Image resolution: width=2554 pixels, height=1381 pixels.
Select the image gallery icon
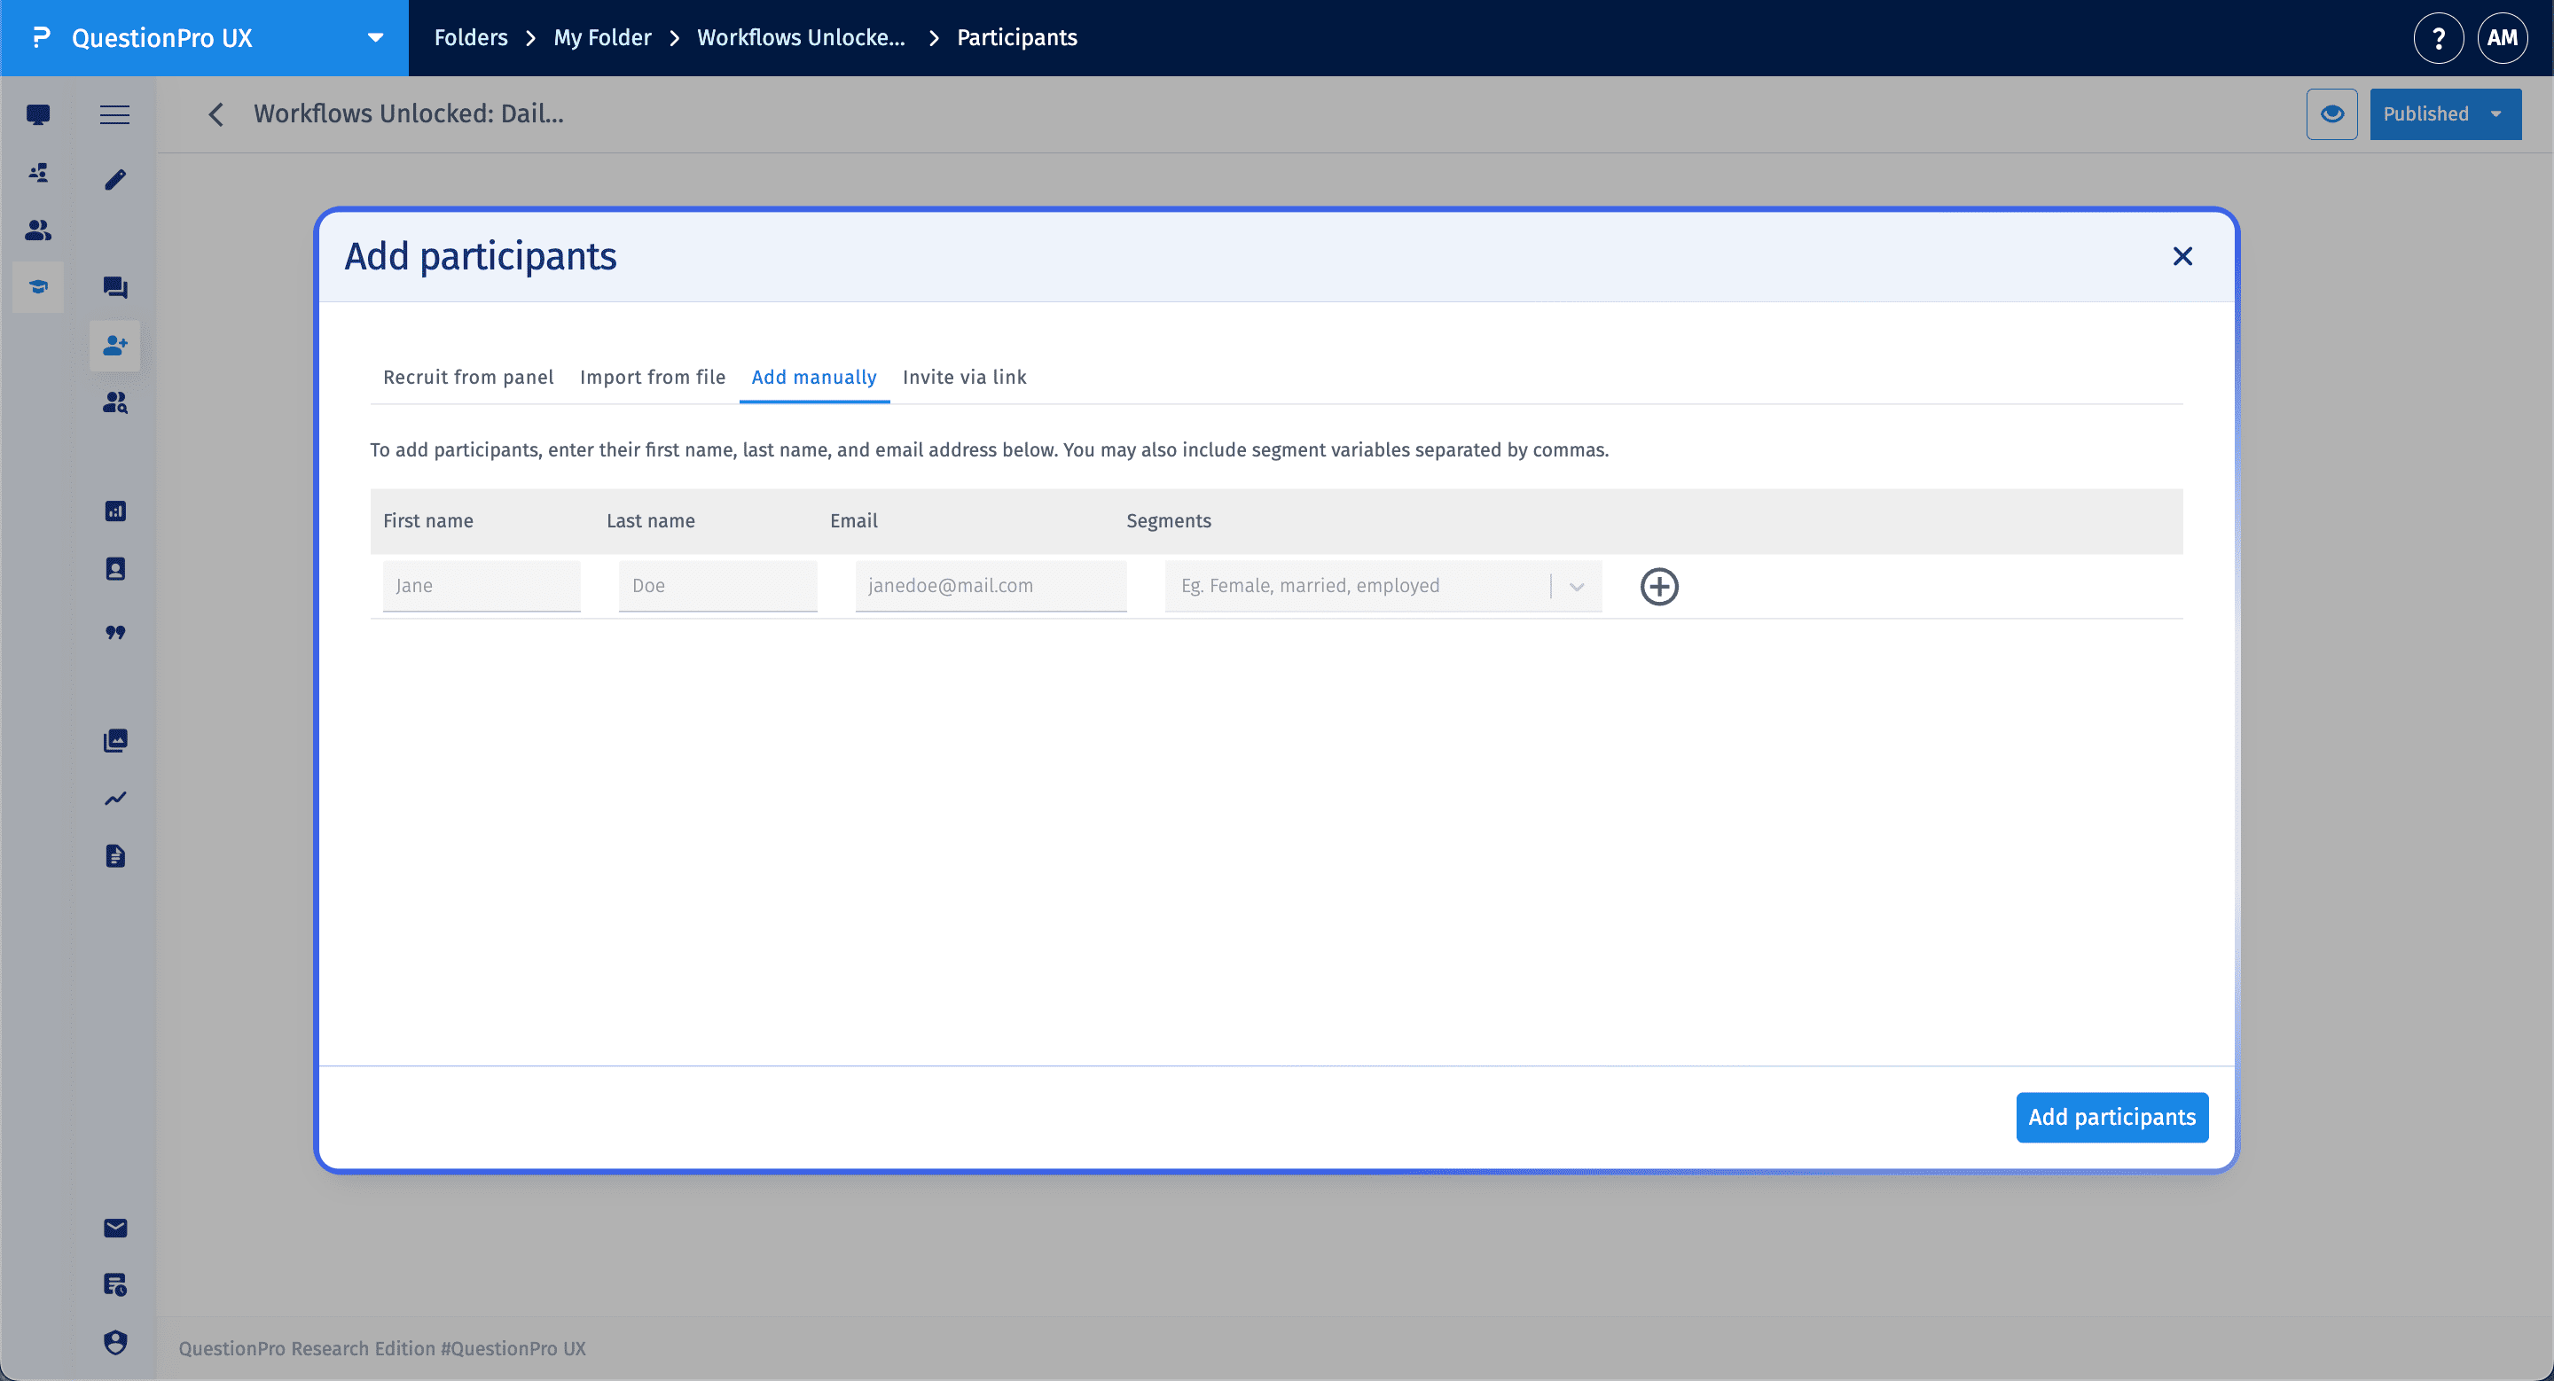115,739
